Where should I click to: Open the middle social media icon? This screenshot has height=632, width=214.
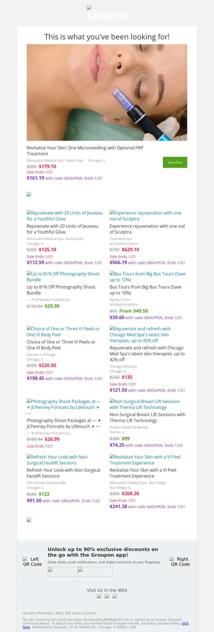click(x=107, y=596)
